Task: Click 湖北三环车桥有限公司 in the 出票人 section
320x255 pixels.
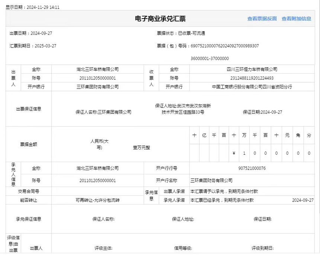Action: tap(97, 69)
